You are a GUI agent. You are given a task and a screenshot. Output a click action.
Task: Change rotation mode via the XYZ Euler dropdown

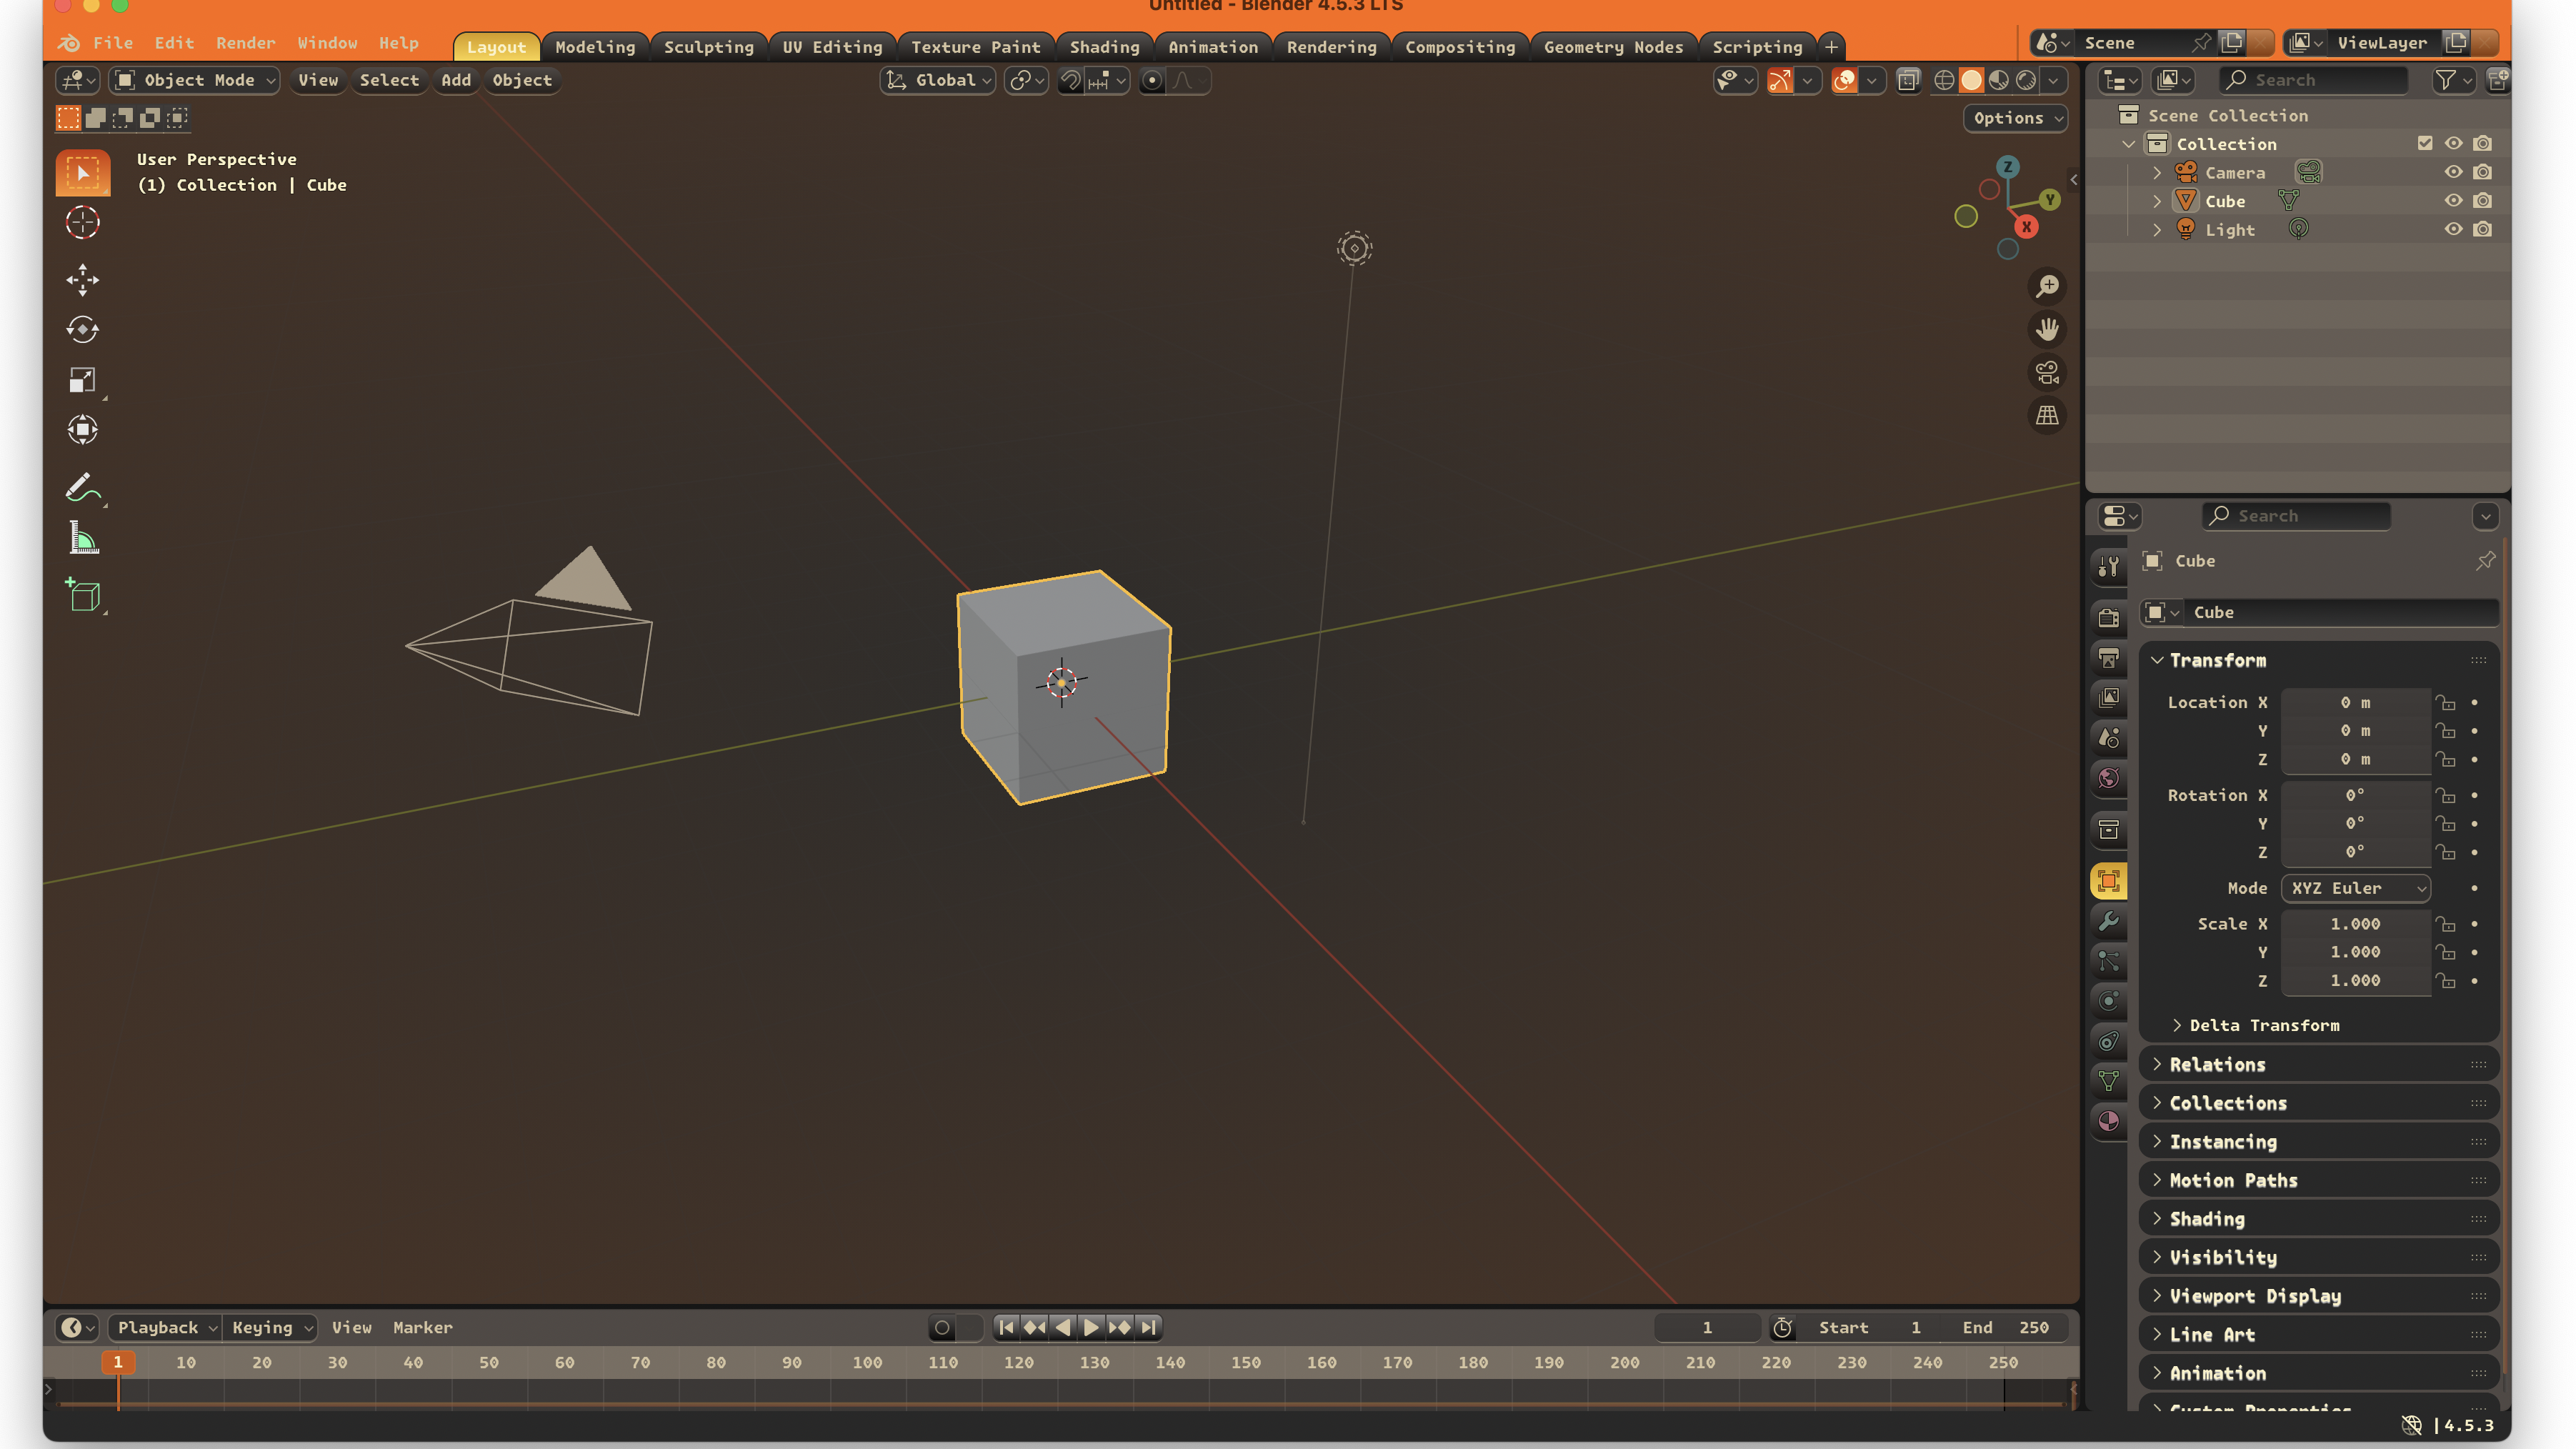[x=2355, y=888]
